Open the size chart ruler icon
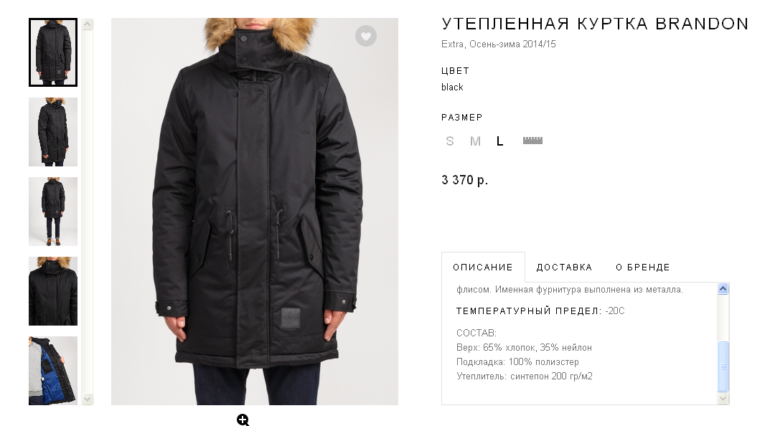This screenshot has width=770, height=426. point(532,141)
